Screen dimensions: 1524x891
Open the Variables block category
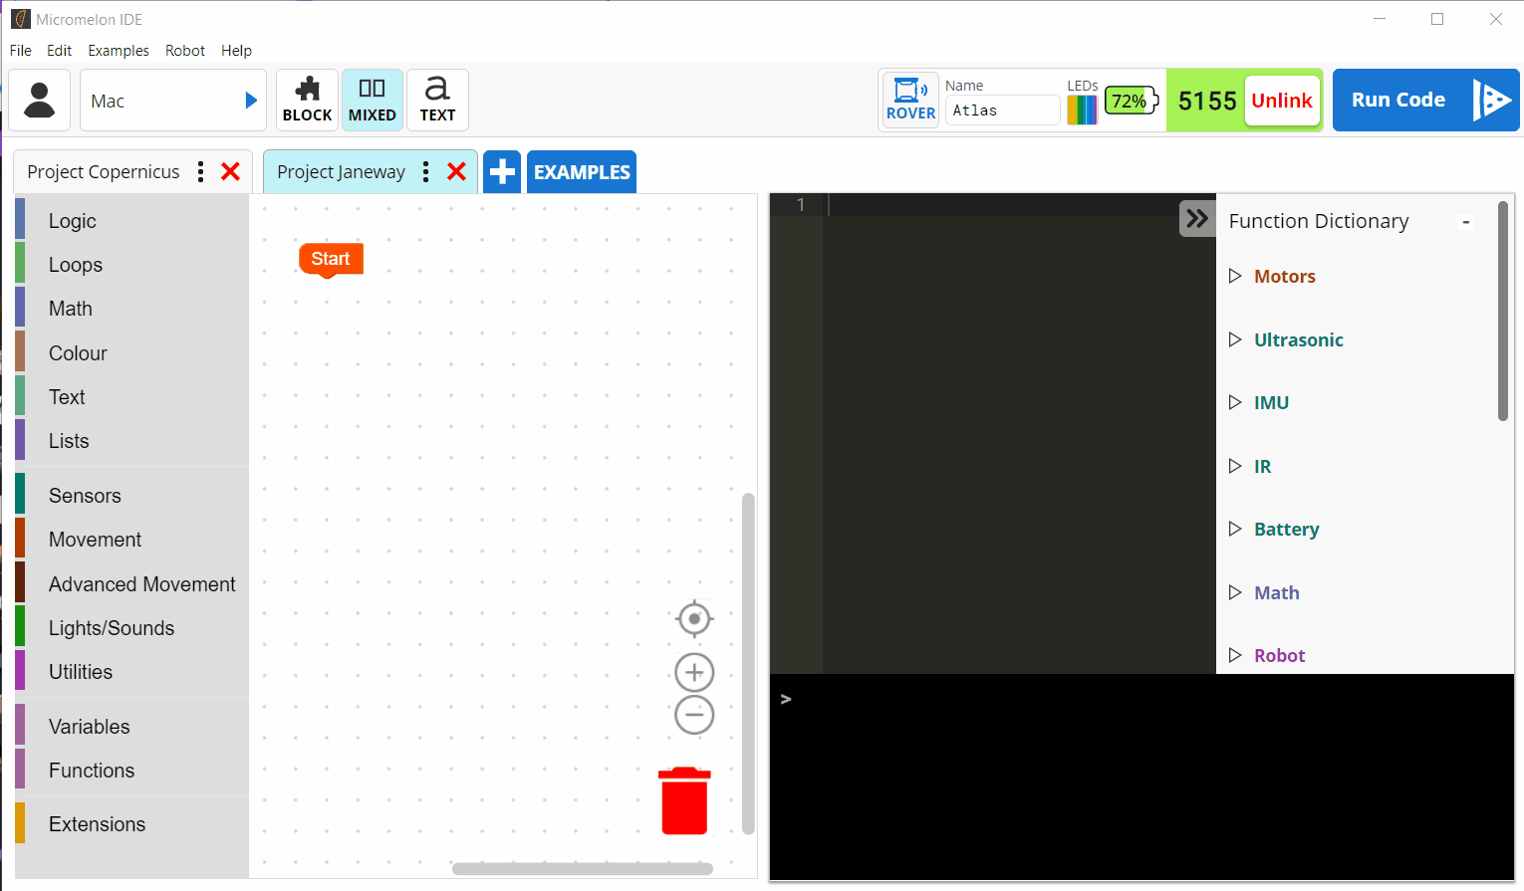point(131,727)
